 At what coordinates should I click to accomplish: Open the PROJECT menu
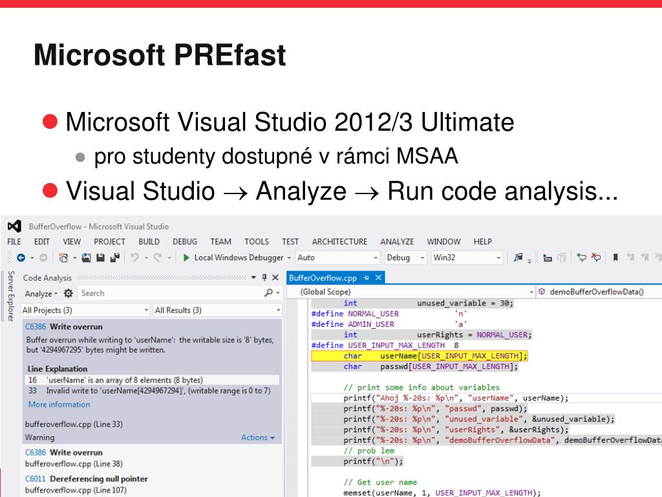(x=109, y=242)
